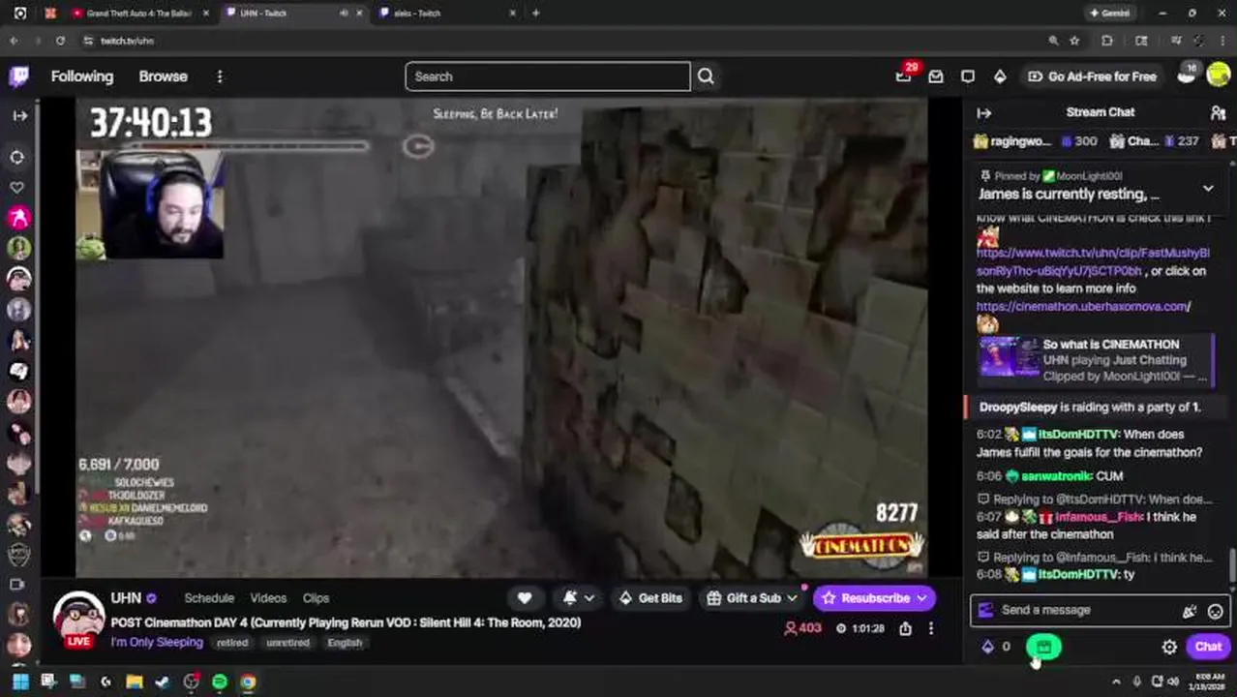This screenshot has width=1237, height=697.
Task: Open the Whispers envelope icon
Action: tap(936, 76)
